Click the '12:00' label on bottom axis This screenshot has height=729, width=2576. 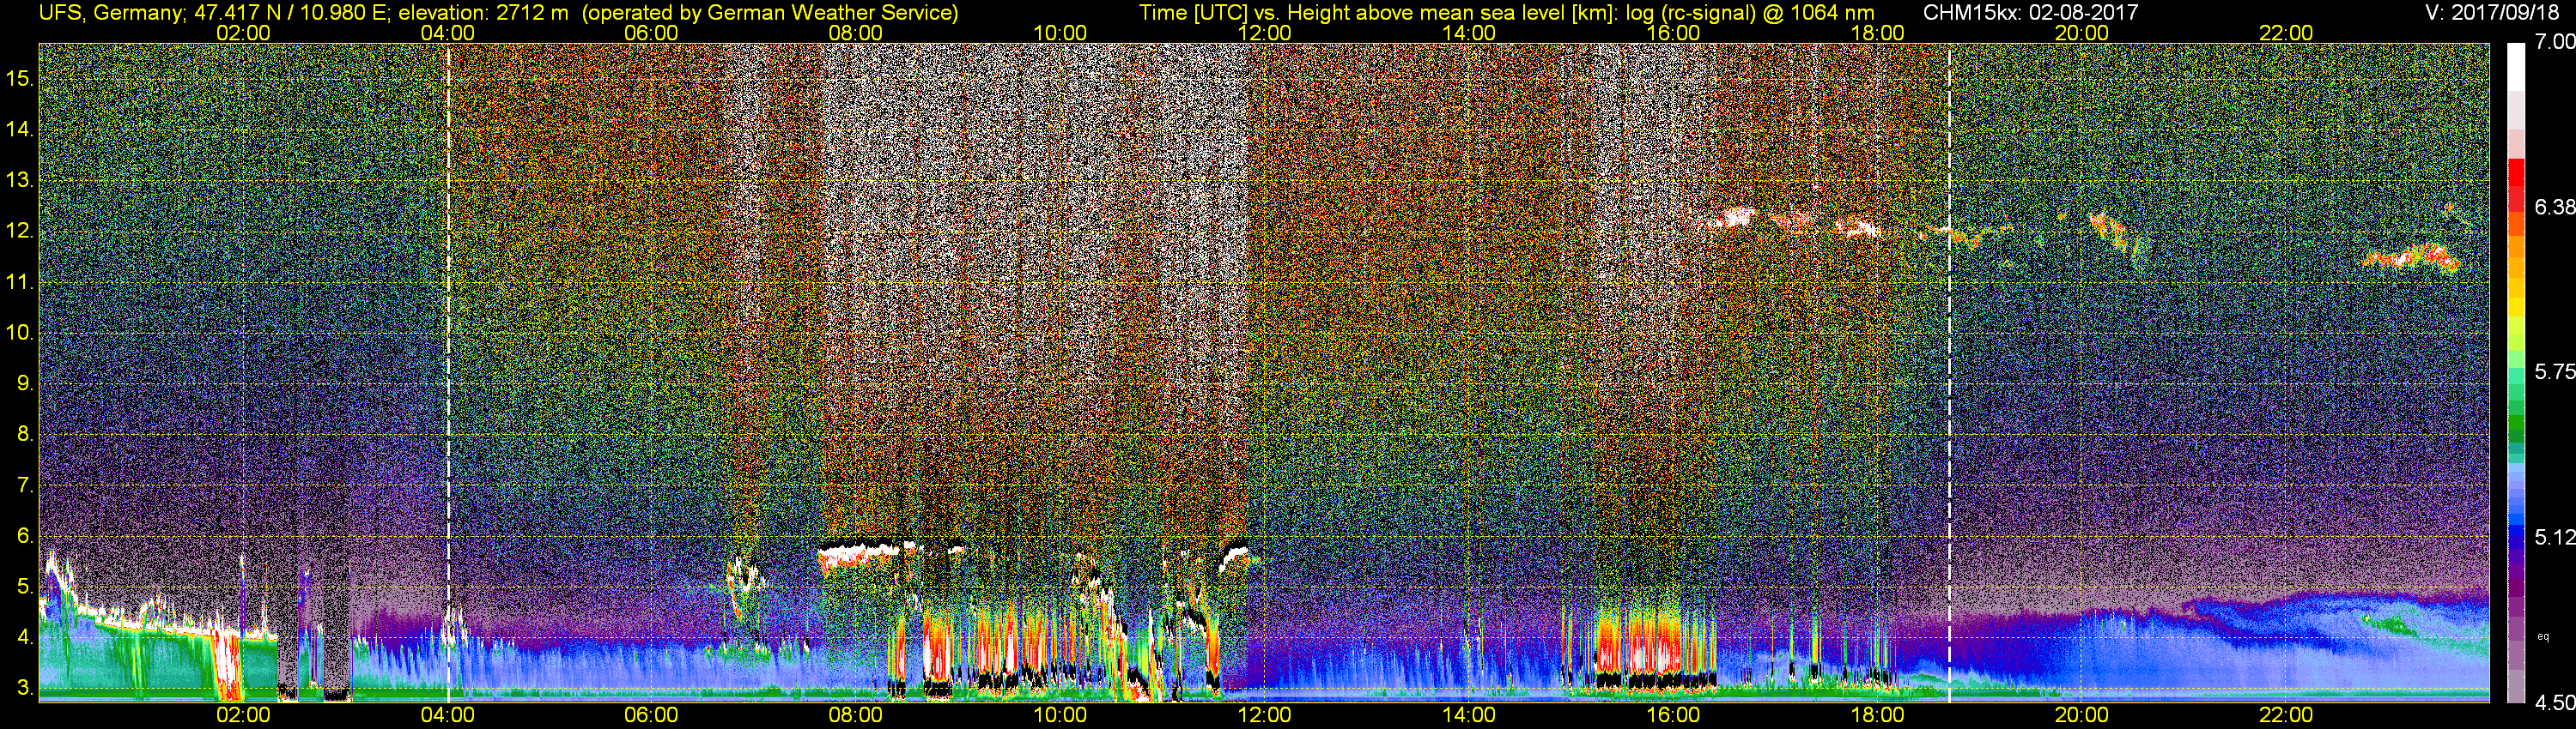(x=1264, y=715)
